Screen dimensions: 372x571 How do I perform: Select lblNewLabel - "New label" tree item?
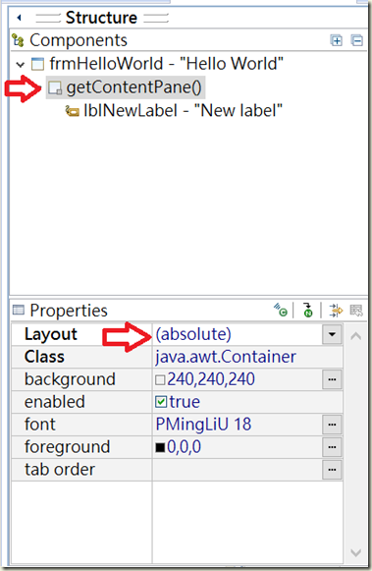click(183, 111)
